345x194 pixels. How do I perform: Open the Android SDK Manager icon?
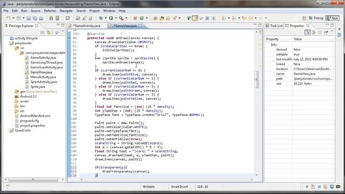pos(51,18)
